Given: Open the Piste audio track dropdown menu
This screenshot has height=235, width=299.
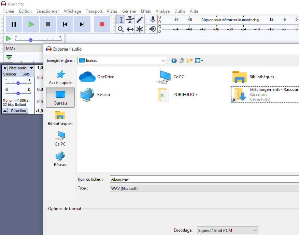Looking at the screenshot, I should [x=21, y=68].
